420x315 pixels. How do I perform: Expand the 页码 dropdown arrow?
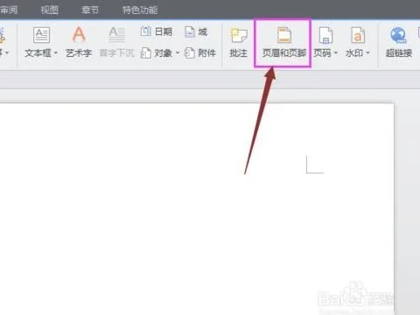(335, 53)
